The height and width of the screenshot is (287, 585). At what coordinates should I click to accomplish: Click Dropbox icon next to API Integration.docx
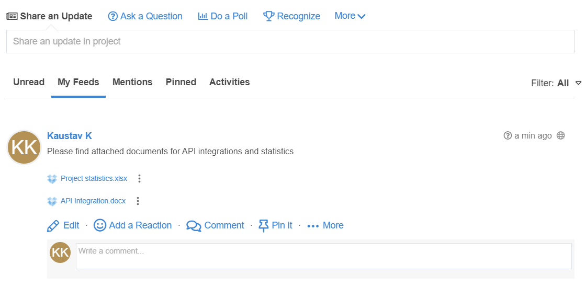(x=52, y=201)
